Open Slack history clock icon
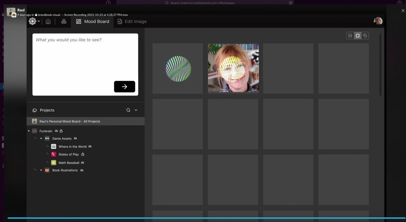Viewport: 406px width, 222px height. point(108,3)
